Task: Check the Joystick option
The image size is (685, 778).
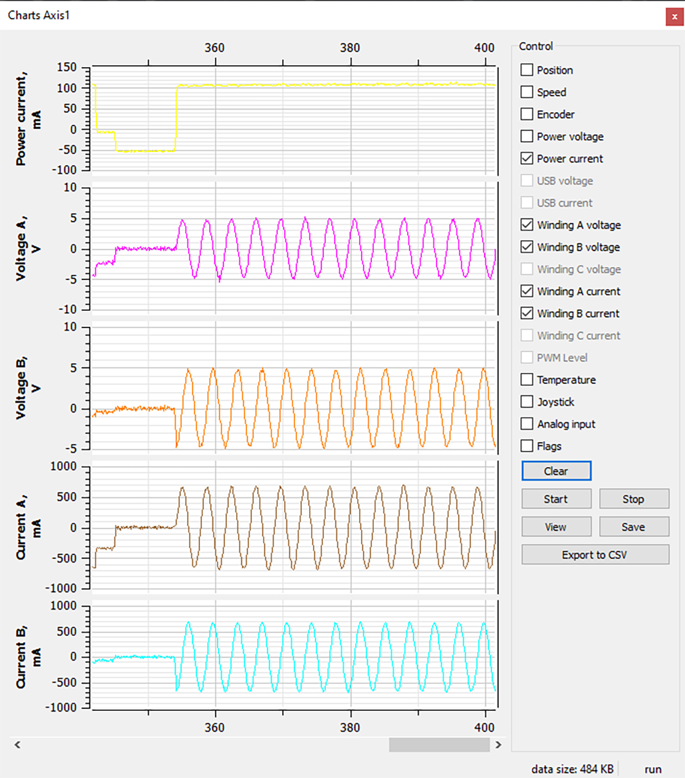Action: pos(527,402)
